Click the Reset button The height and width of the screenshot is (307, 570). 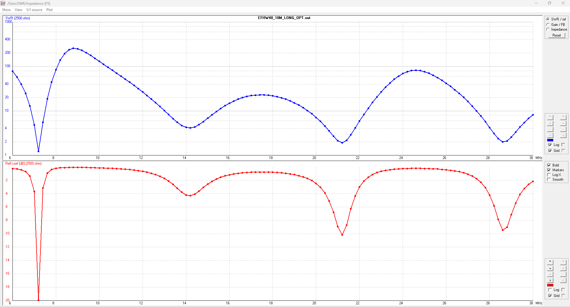point(556,35)
